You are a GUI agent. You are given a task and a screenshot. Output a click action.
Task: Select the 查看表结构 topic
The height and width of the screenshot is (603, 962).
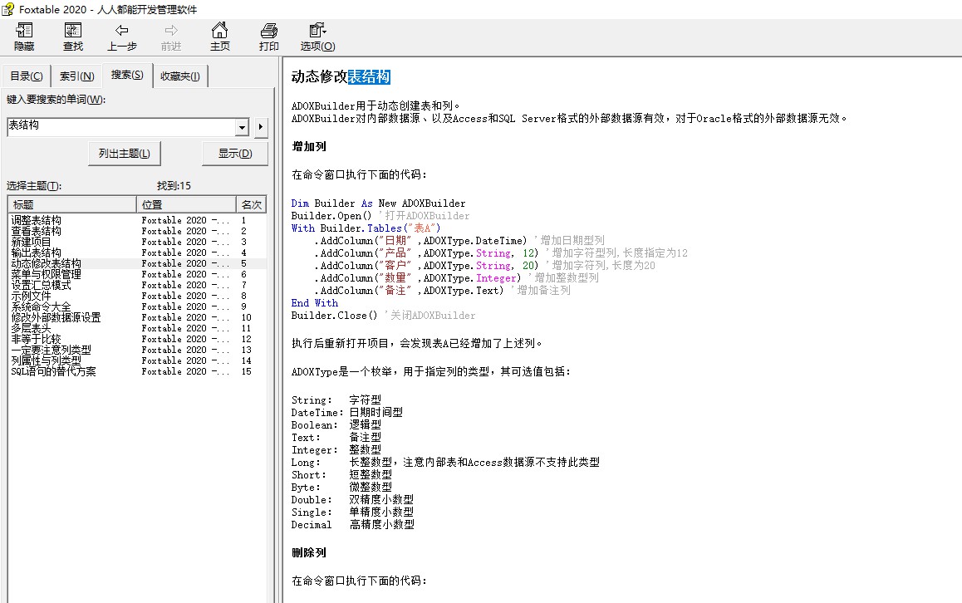37,231
